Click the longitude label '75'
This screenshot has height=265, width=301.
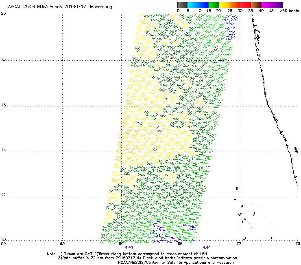pyautogui.click(x=298, y=244)
